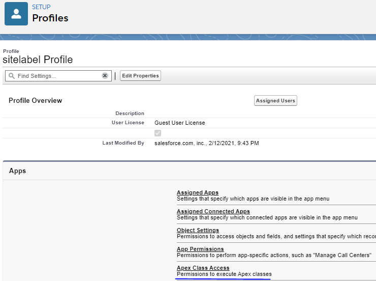Open Object Settings permissions
The width and height of the screenshot is (376, 281).
[x=198, y=230]
